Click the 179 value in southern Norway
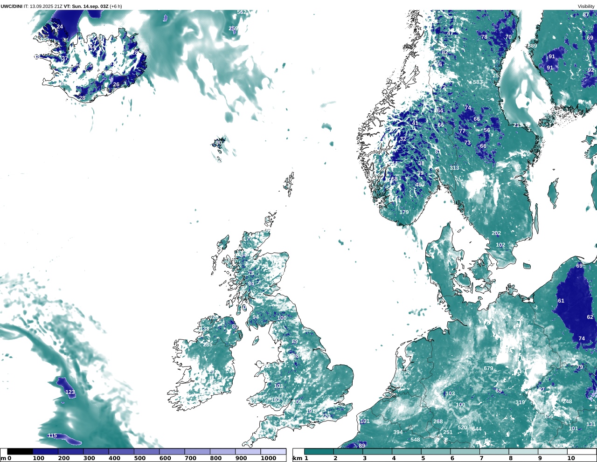This screenshot has height=462, width=597. click(404, 212)
